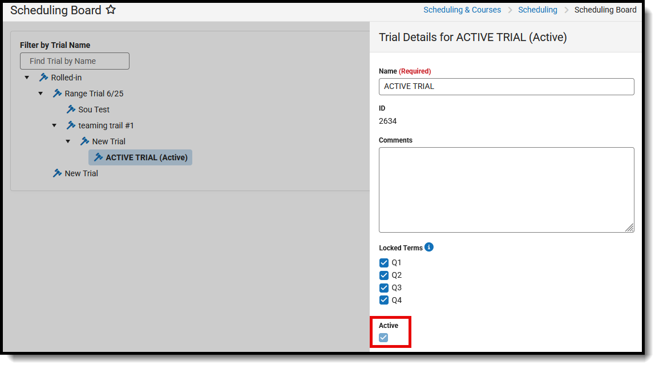659x369 pixels.
Task: Click inside the Comments text area
Action: coord(506,188)
